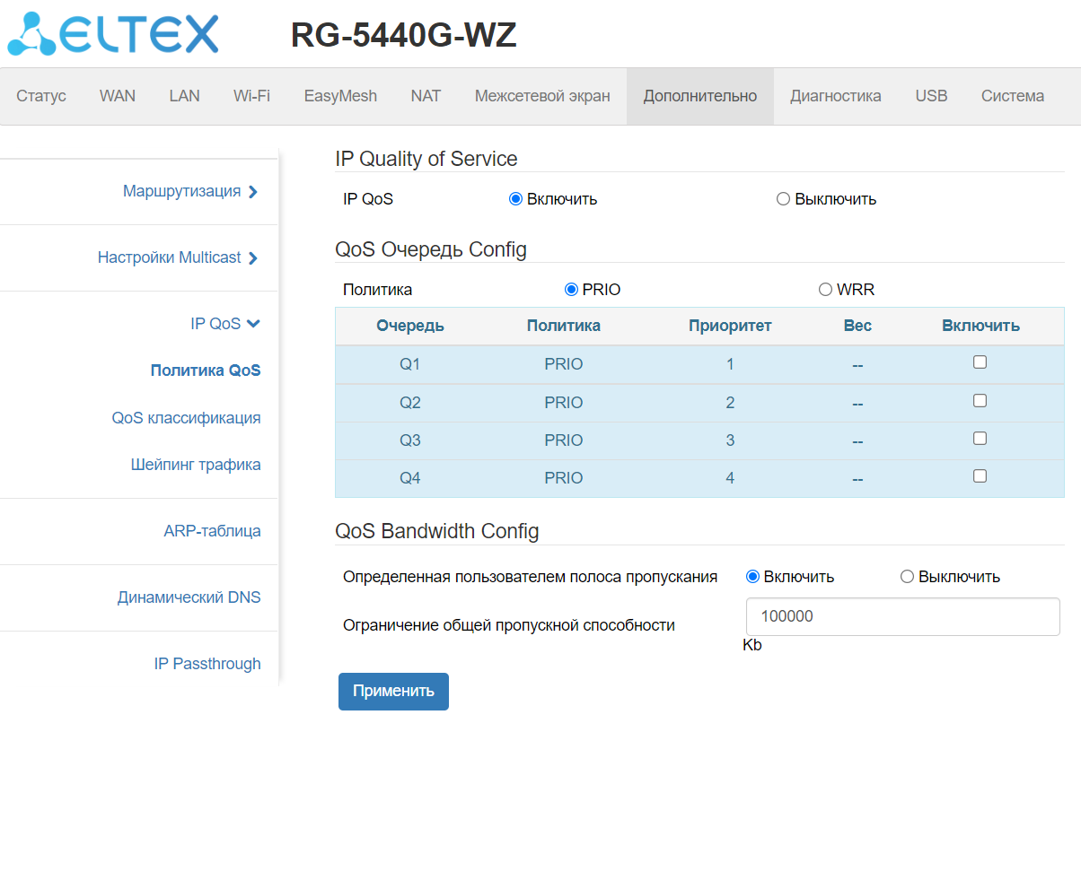Turn off IP QoS with Выключить radio
The height and width of the screenshot is (889, 1081).
(783, 199)
